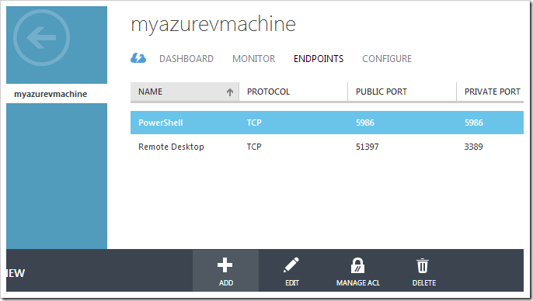Open the Configure tab
The image size is (533, 301).
(387, 59)
